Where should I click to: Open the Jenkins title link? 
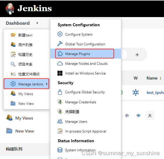click(x=34, y=8)
